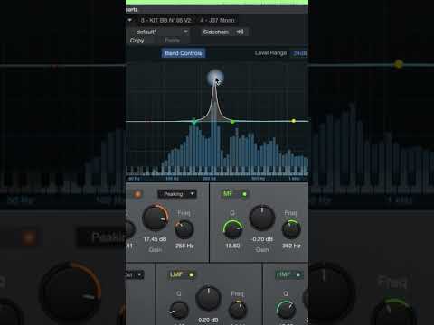Click the MF band Q knob

point(232,229)
